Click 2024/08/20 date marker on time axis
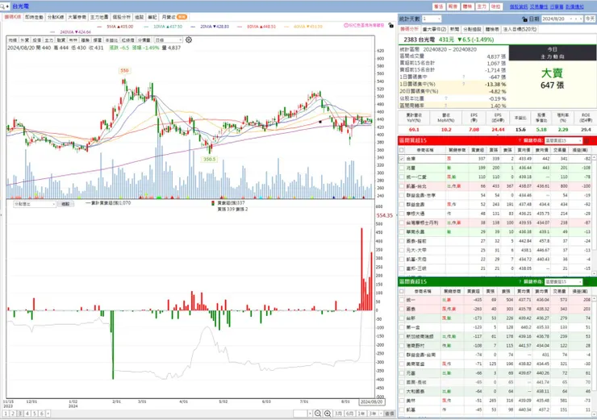 coord(372,401)
